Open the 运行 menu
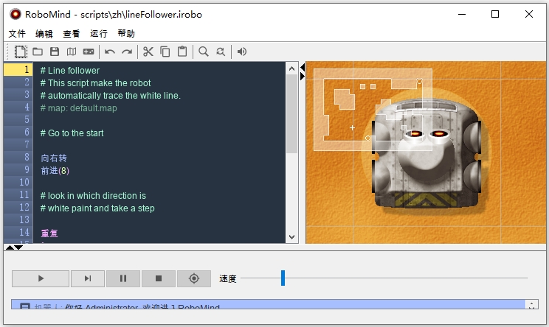This screenshot has width=549, height=327. [x=99, y=34]
